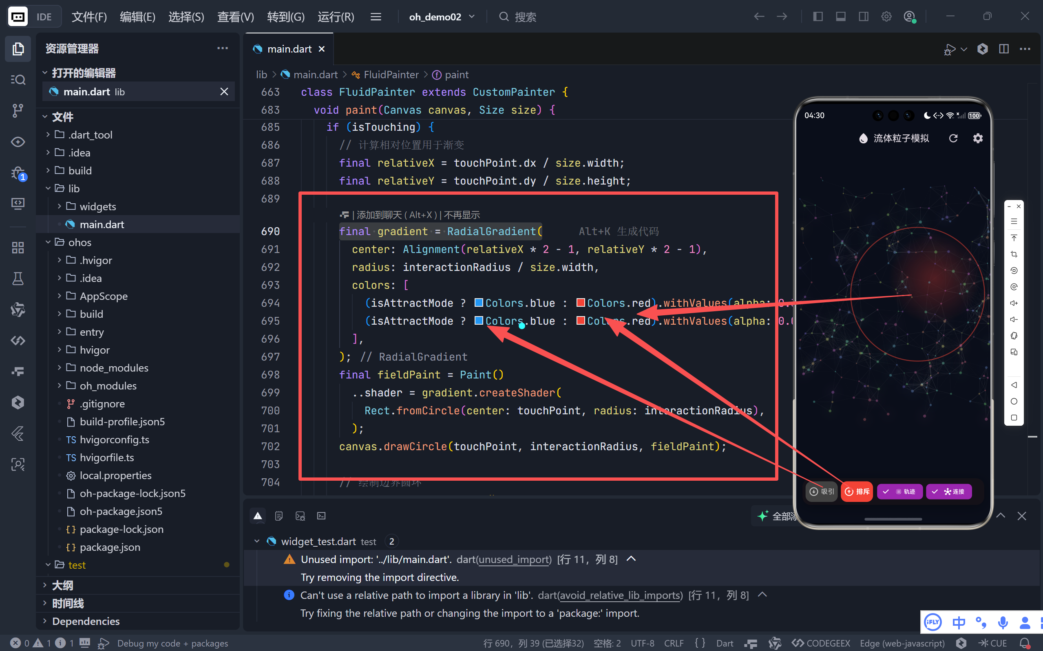1043x651 pixels.
Task: Open the Source Control sidebar icon
Action: click(x=18, y=111)
